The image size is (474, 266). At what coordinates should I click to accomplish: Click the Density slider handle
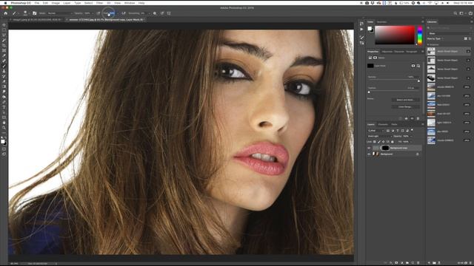click(418, 81)
